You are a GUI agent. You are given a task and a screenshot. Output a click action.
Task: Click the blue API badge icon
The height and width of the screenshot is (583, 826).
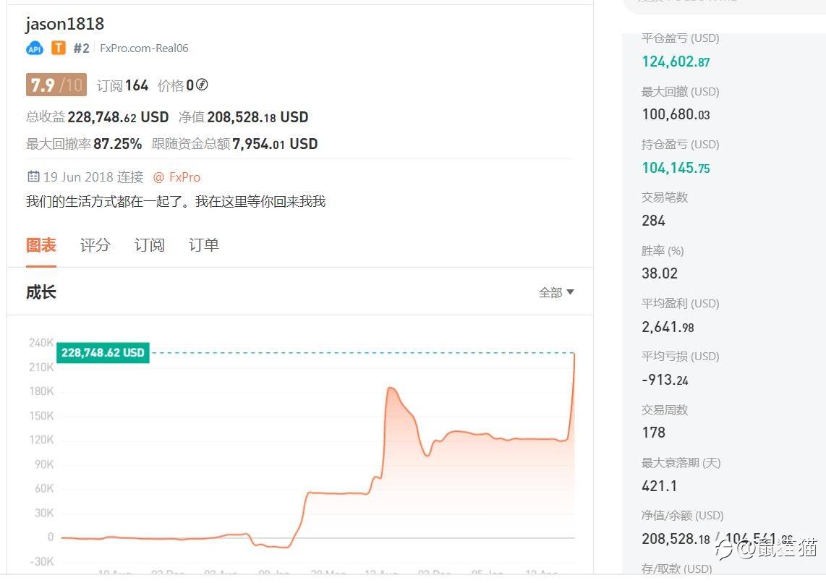pos(35,48)
